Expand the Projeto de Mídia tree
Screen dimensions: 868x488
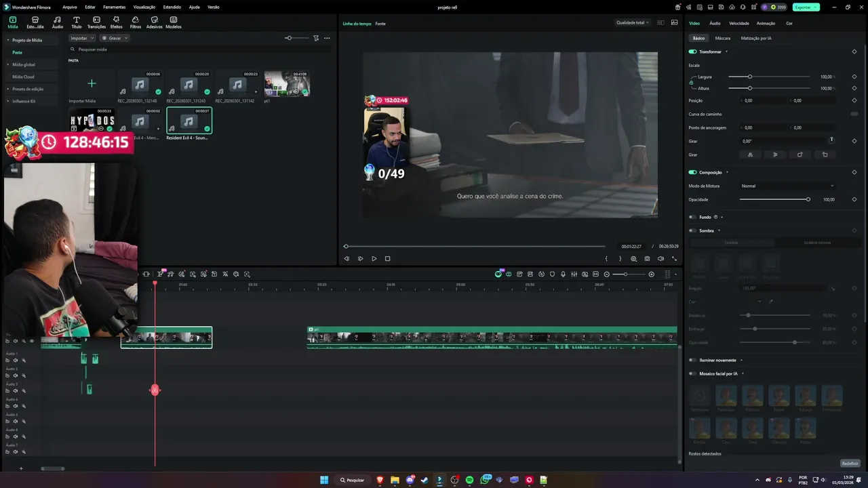[x=8, y=40]
